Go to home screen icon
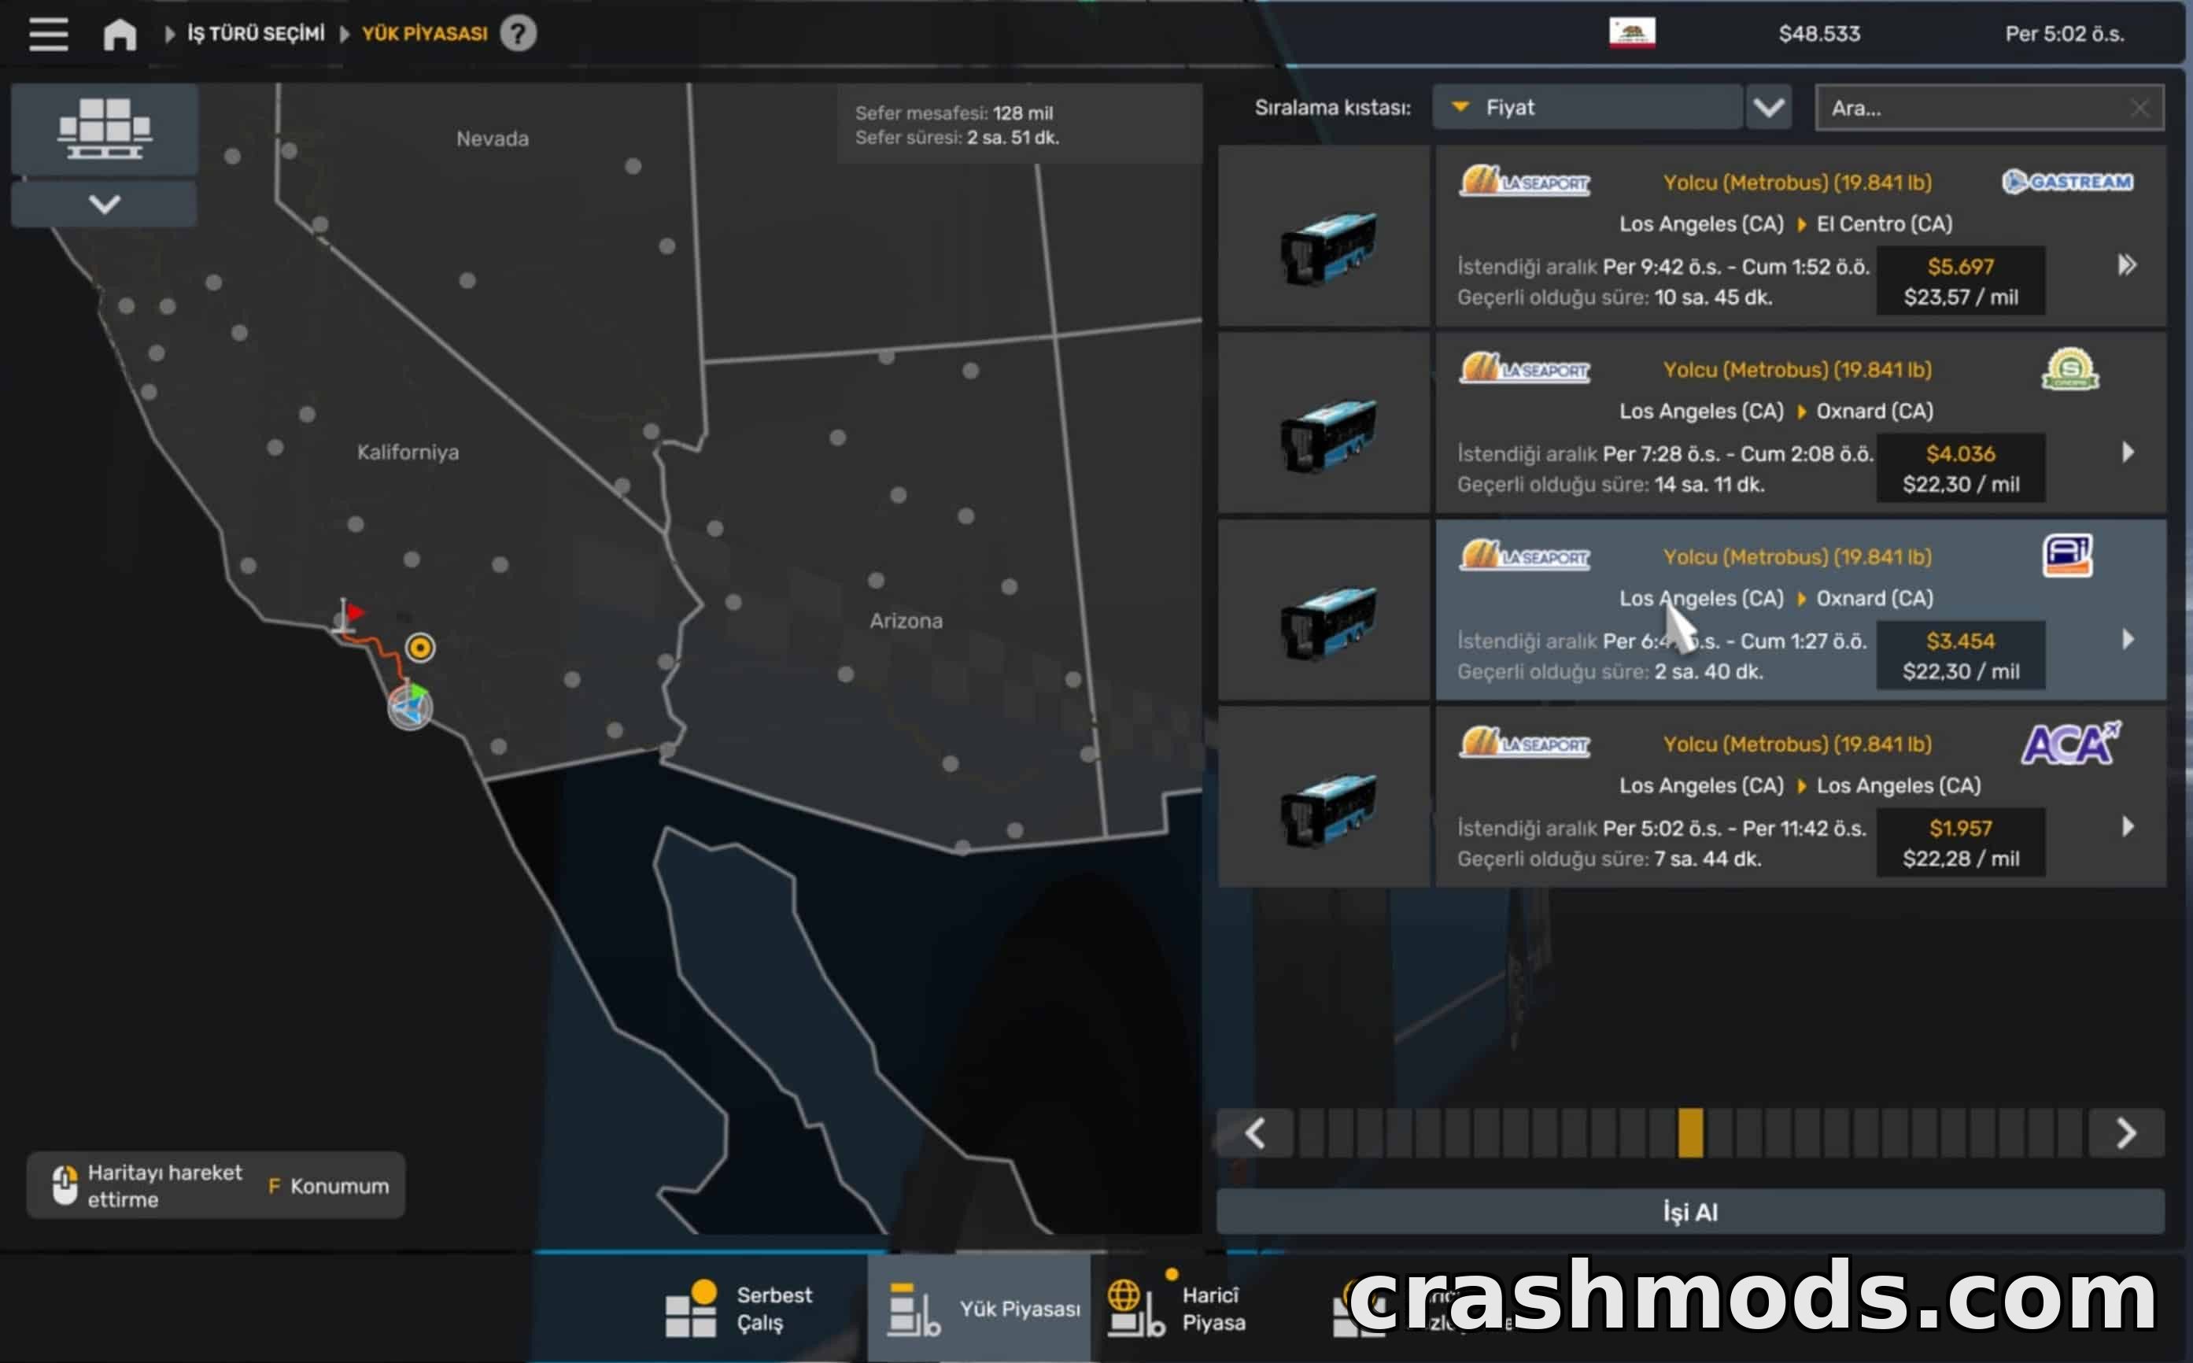The image size is (2193, 1363). tap(120, 35)
